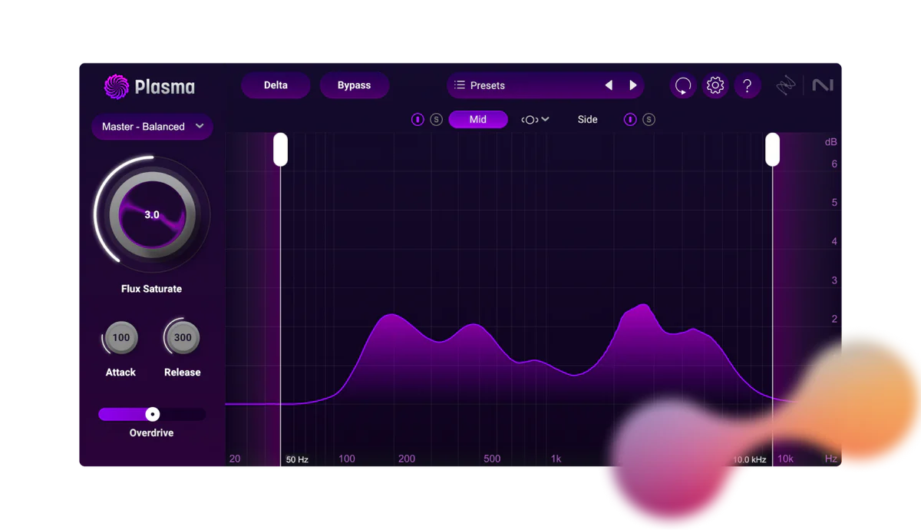Switch to the Side tab
921x530 pixels.
coord(587,120)
